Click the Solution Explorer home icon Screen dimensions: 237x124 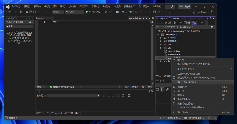point(166,23)
